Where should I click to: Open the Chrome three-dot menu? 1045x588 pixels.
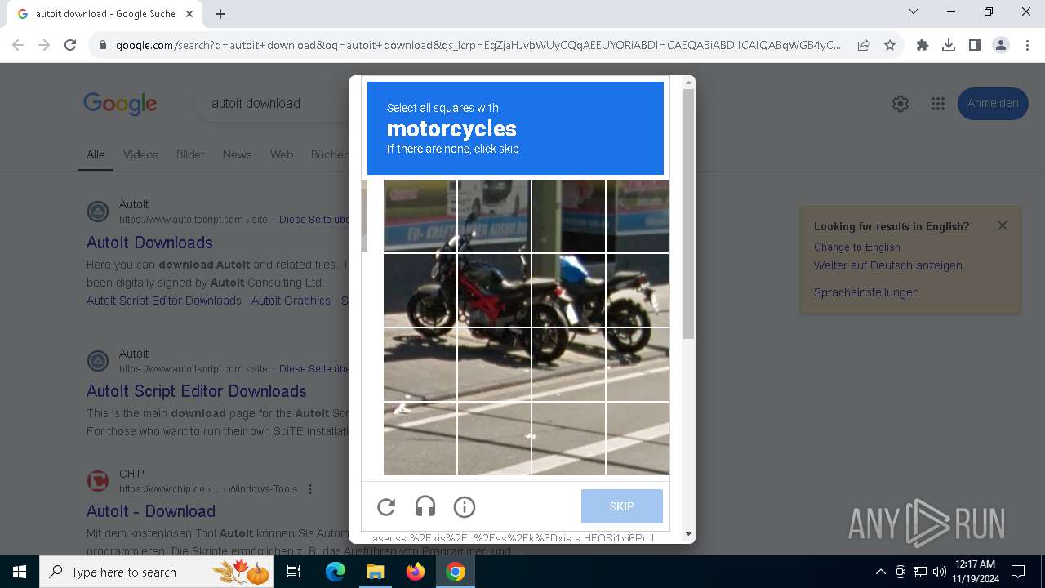click(1027, 45)
